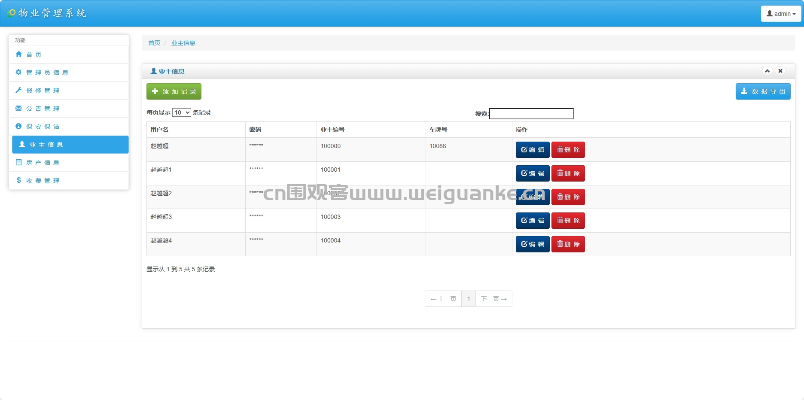Image resolution: width=804 pixels, height=400 pixels.
Task: Open the 每页显示 records-per-page dropdown
Action: point(182,112)
